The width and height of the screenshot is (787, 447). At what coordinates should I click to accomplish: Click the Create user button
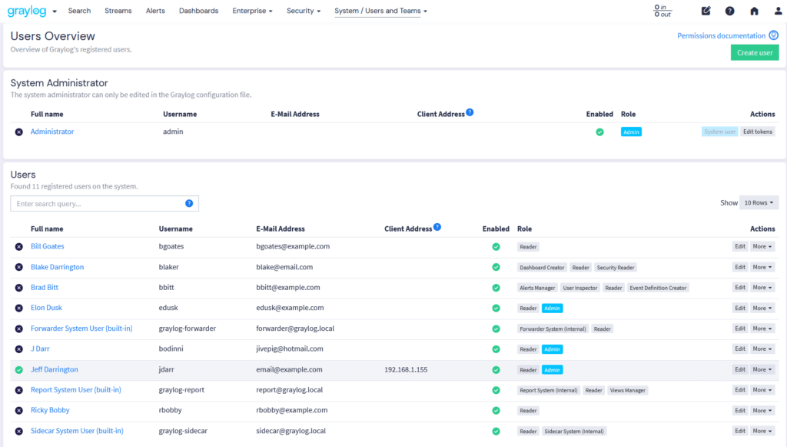pos(754,53)
